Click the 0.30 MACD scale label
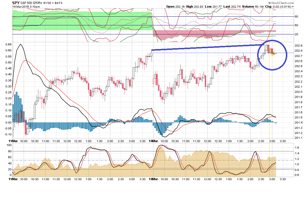 click(x=8, y=86)
